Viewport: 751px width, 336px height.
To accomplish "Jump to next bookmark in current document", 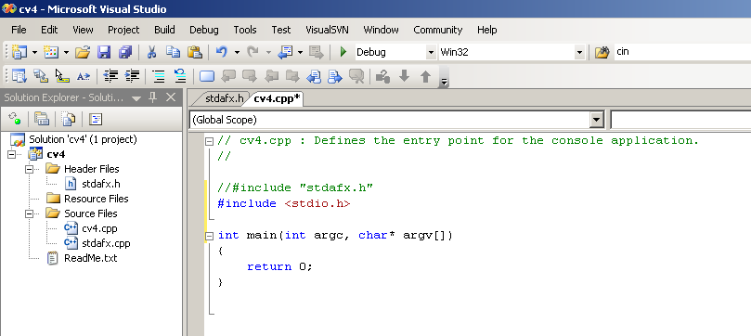I will tap(335, 76).
